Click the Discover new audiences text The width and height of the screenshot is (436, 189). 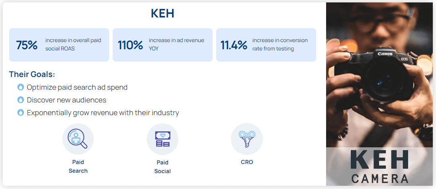point(66,100)
